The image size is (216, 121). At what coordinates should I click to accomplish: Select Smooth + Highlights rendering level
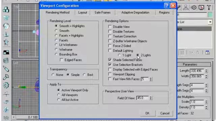(56, 26)
